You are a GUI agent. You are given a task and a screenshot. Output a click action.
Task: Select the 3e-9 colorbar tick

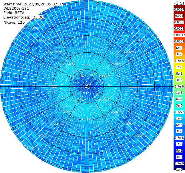pos(179,157)
